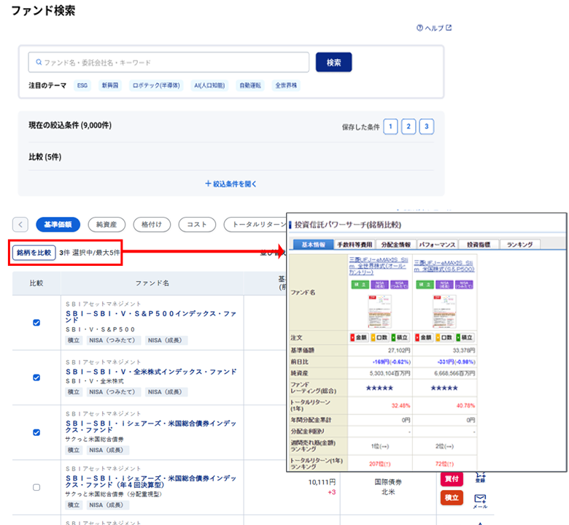Open the prospectus thumbnail for 全世界株式 fund
The height and width of the screenshot is (525, 569).
click(x=379, y=311)
